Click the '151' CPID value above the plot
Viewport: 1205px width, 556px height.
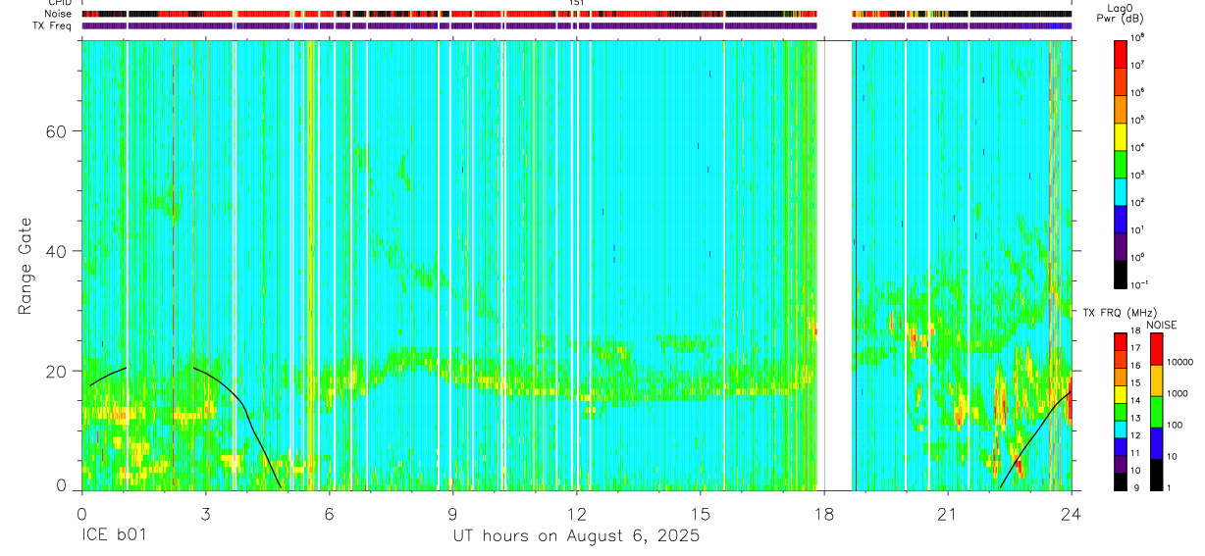pyautogui.click(x=576, y=3)
